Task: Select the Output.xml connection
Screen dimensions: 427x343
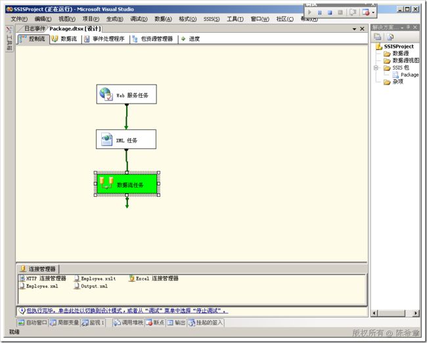Action: click(91, 286)
